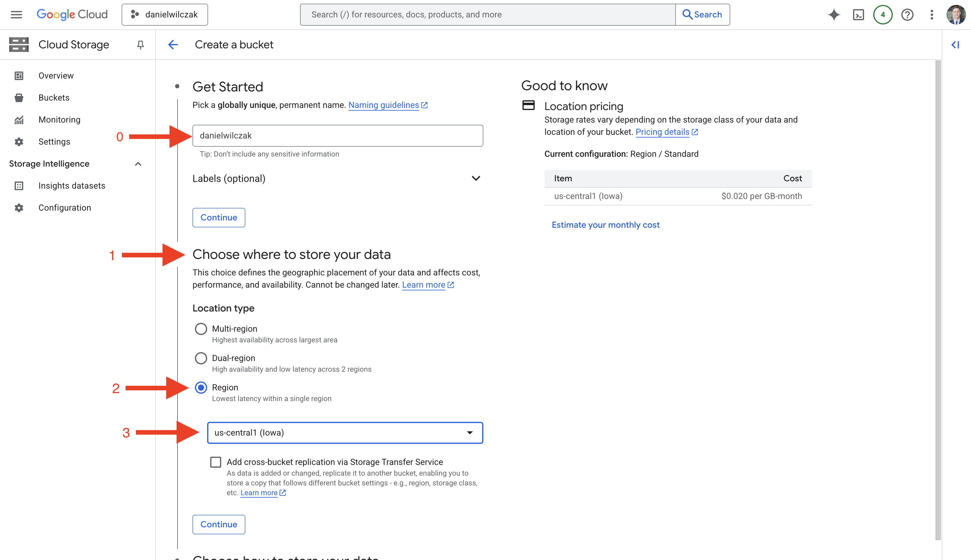
Task: Click the Google Cloud logo
Action: [x=72, y=15]
